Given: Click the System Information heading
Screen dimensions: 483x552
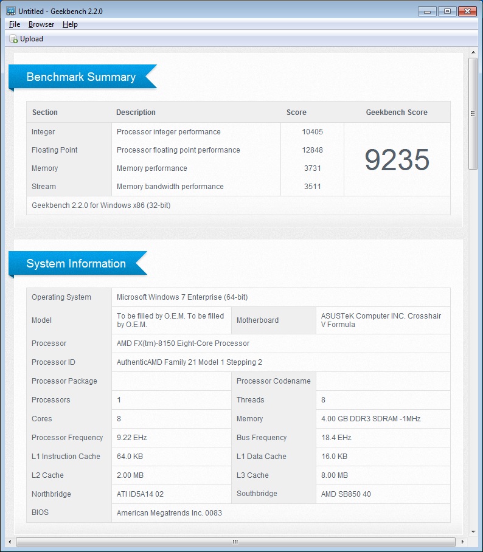Looking at the screenshot, I should pyautogui.click(x=76, y=263).
